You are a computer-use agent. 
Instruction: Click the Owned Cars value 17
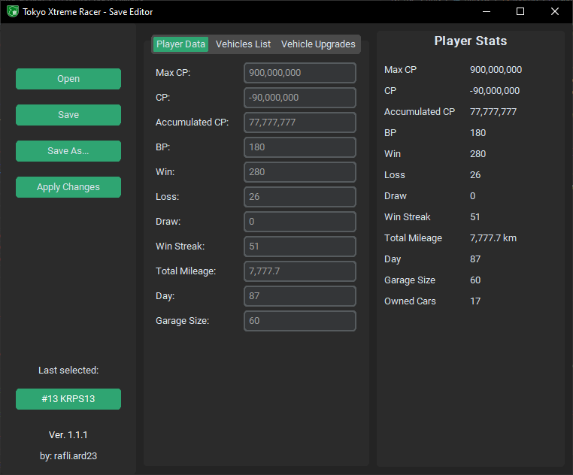(x=475, y=301)
